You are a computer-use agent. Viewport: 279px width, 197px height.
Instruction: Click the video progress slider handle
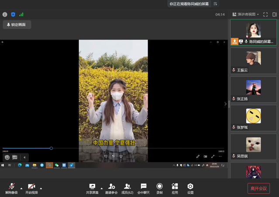[x=51, y=148]
